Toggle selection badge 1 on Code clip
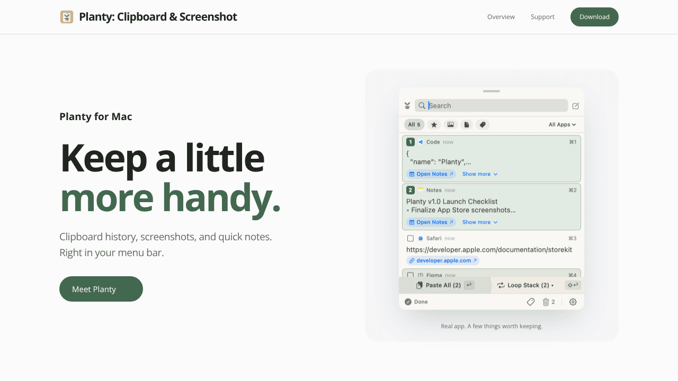The width and height of the screenshot is (678, 381). [411, 142]
